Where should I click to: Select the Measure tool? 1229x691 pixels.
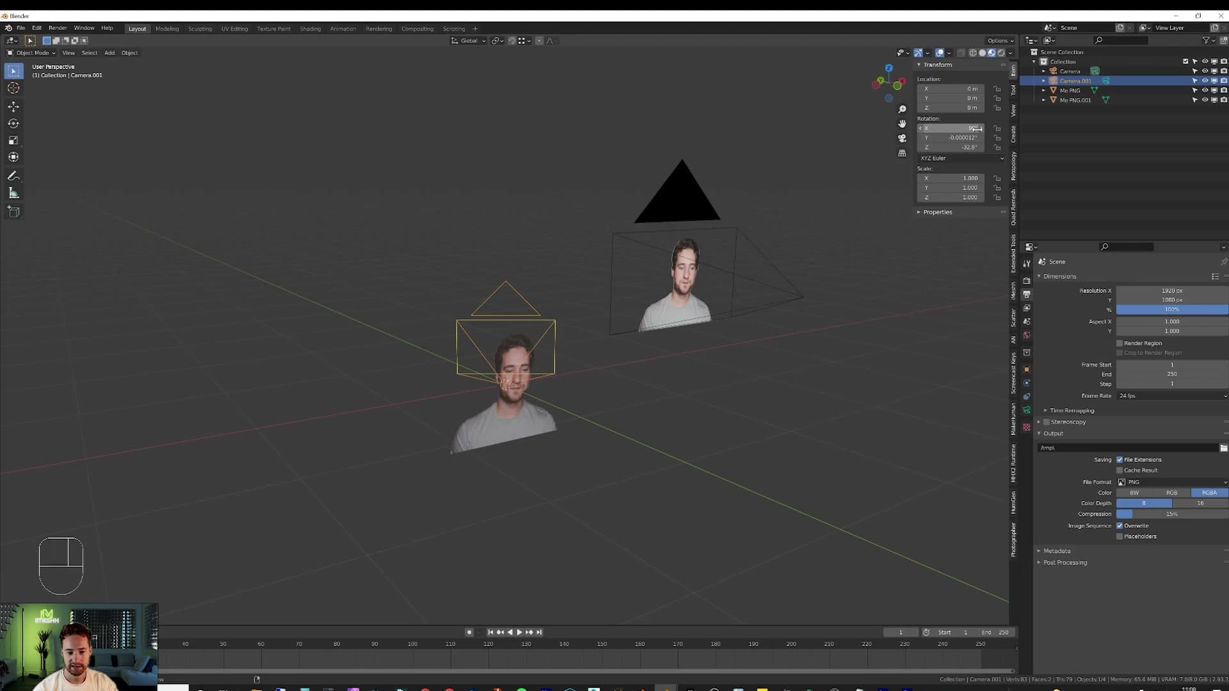[13, 193]
